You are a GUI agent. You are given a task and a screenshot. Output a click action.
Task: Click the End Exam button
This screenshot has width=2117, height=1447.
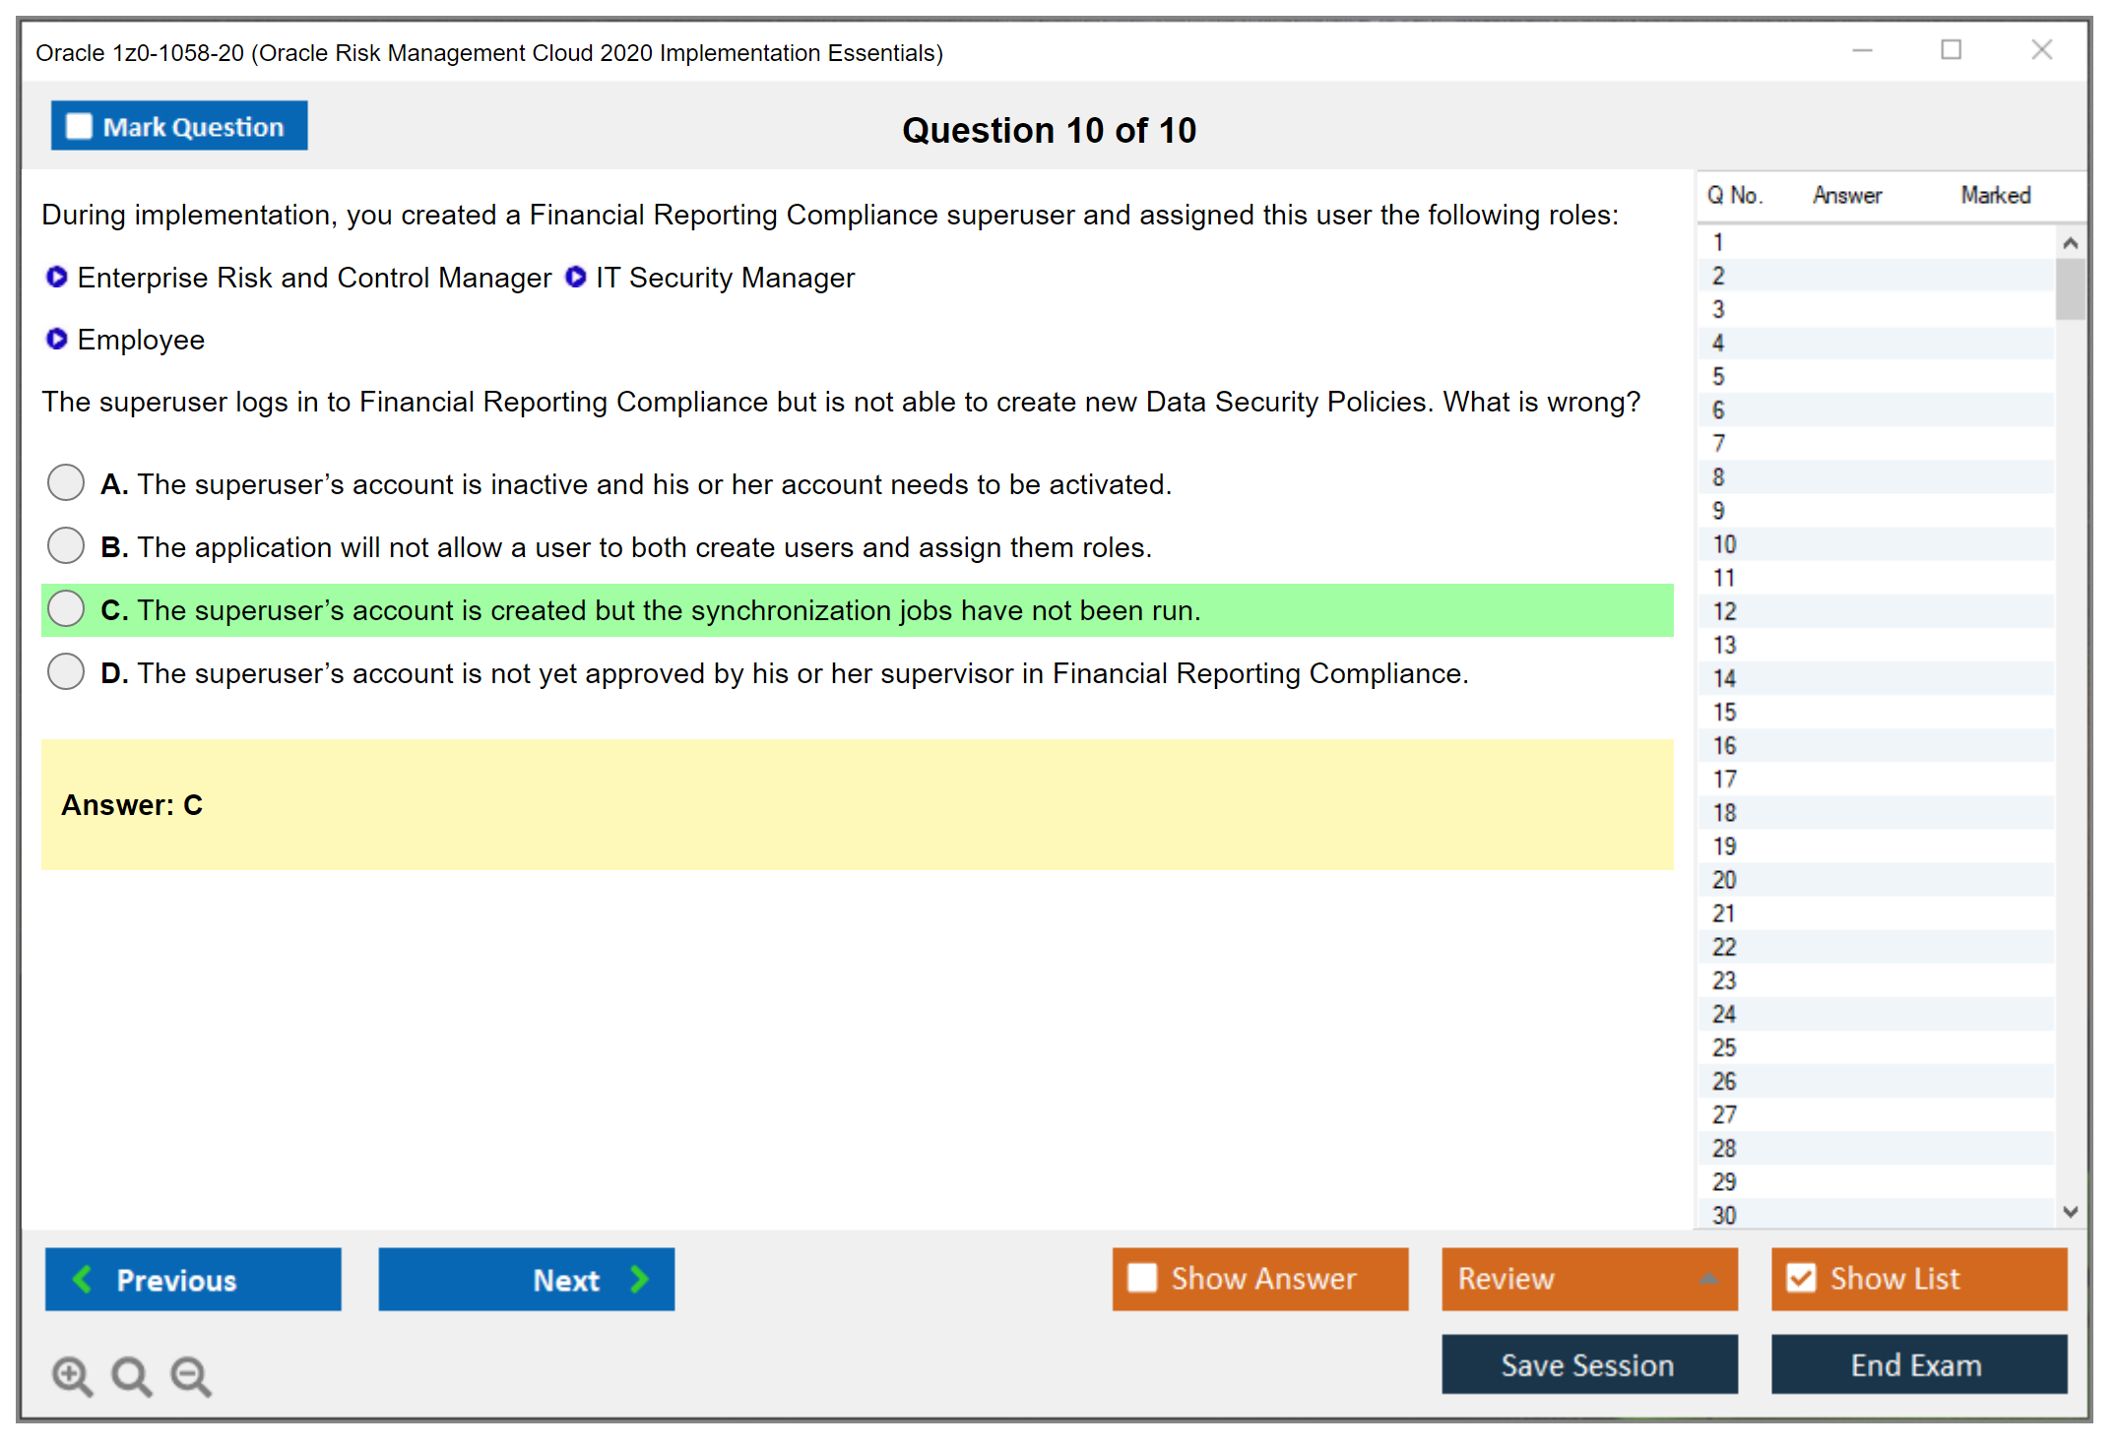(1919, 1364)
